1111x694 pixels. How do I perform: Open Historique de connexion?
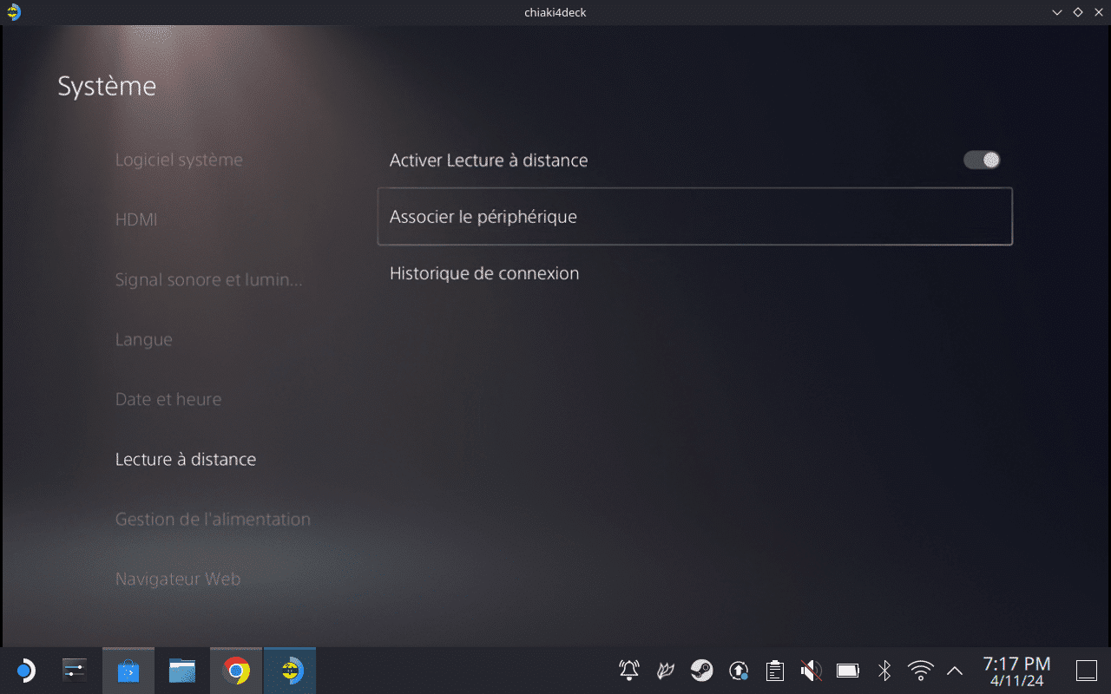[x=484, y=273]
